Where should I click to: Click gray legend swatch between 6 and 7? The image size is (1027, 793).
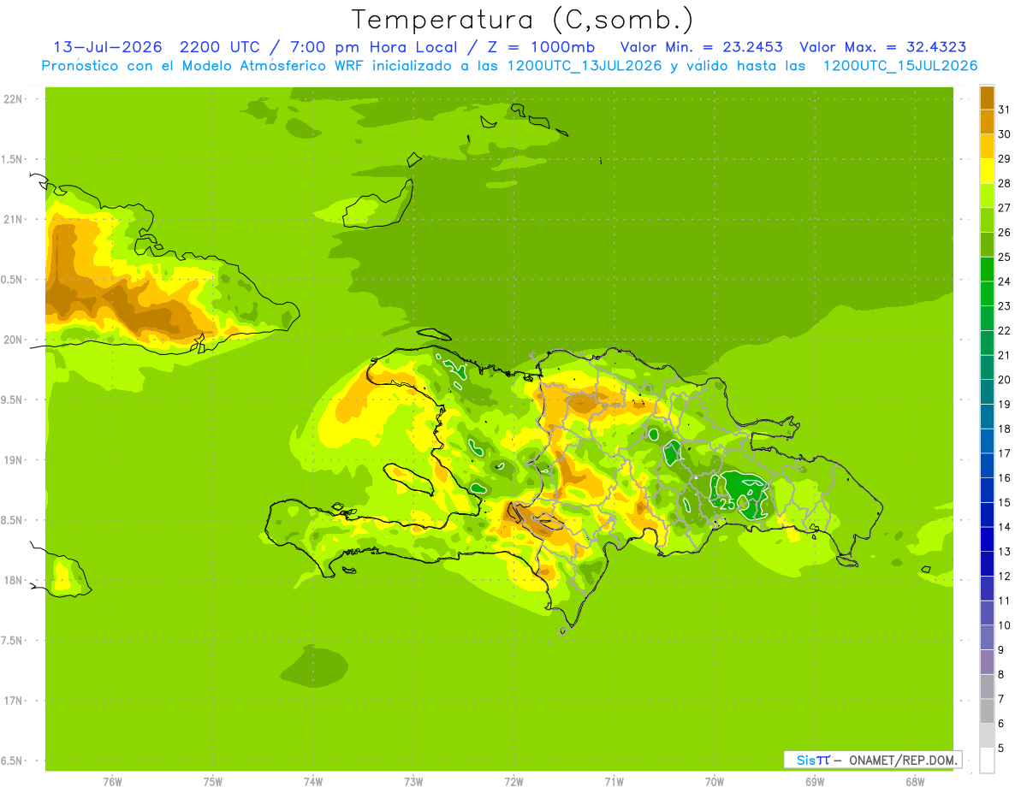coord(987,711)
